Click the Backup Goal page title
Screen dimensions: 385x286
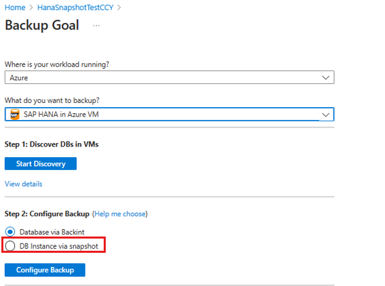pyautogui.click(x=42, y=25)
